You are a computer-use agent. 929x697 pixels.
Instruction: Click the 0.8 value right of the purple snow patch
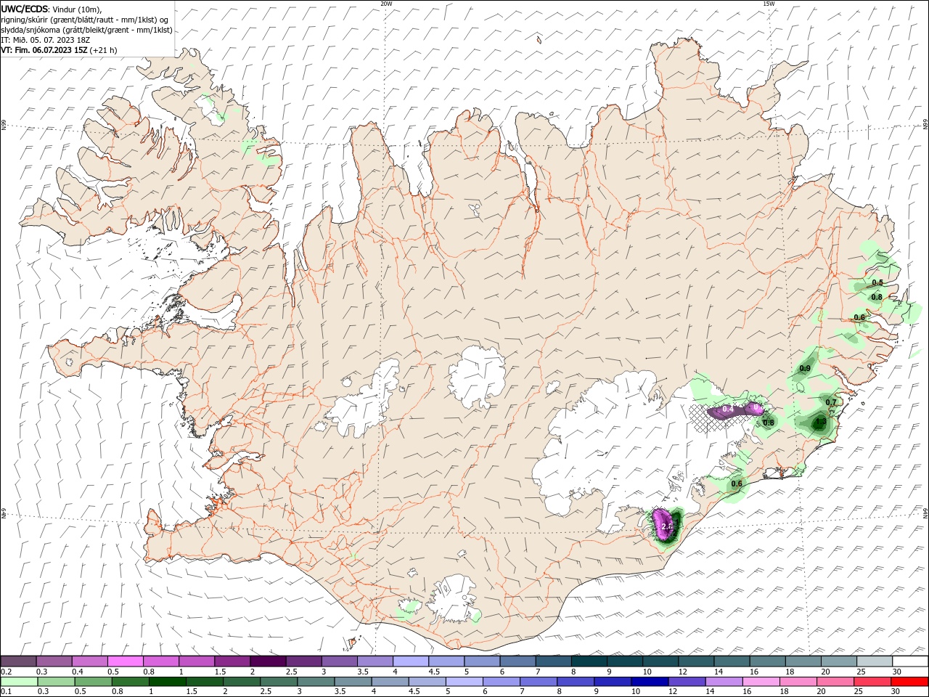tap(769, 423)
